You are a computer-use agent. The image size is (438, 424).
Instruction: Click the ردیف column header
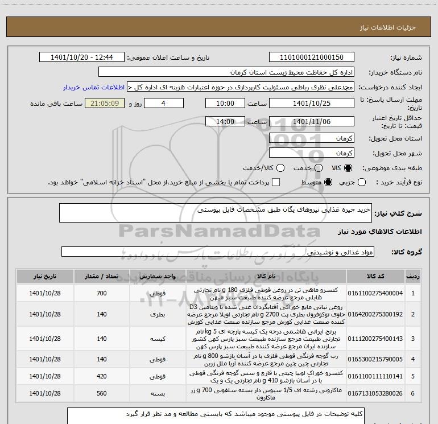[x=413, y=276]
